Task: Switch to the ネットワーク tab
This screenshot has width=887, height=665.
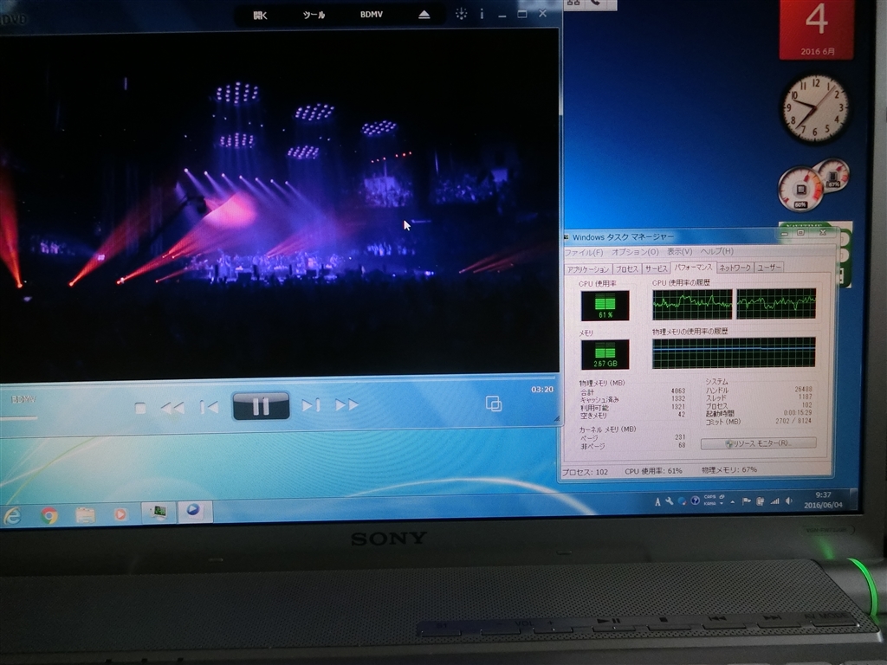Action: pos(735,268)
